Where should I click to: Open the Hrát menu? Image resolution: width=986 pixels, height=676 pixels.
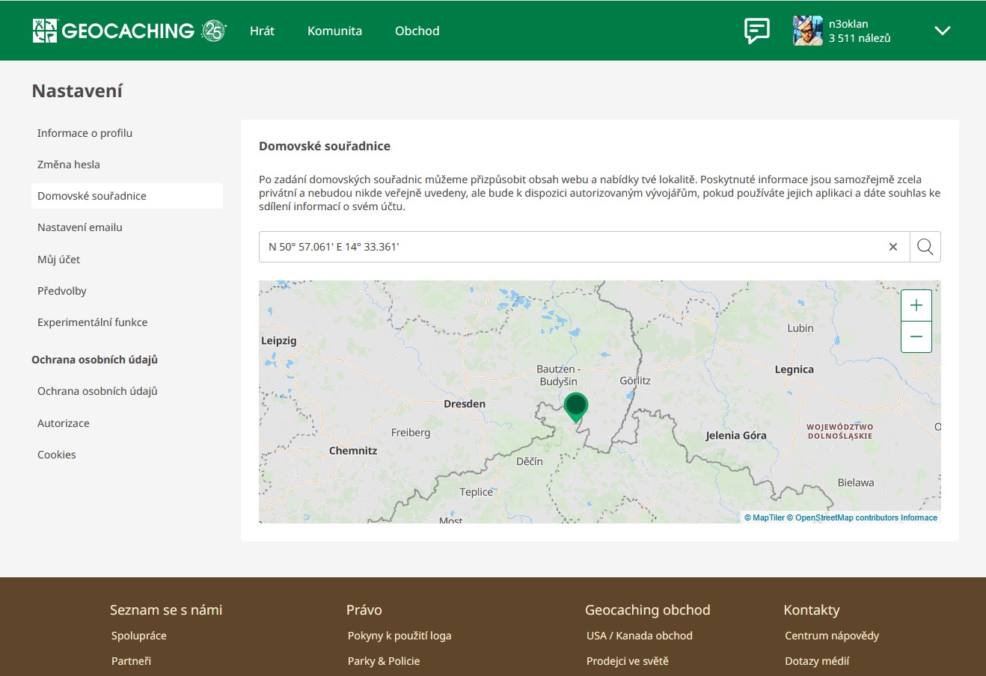pos(262,31)
